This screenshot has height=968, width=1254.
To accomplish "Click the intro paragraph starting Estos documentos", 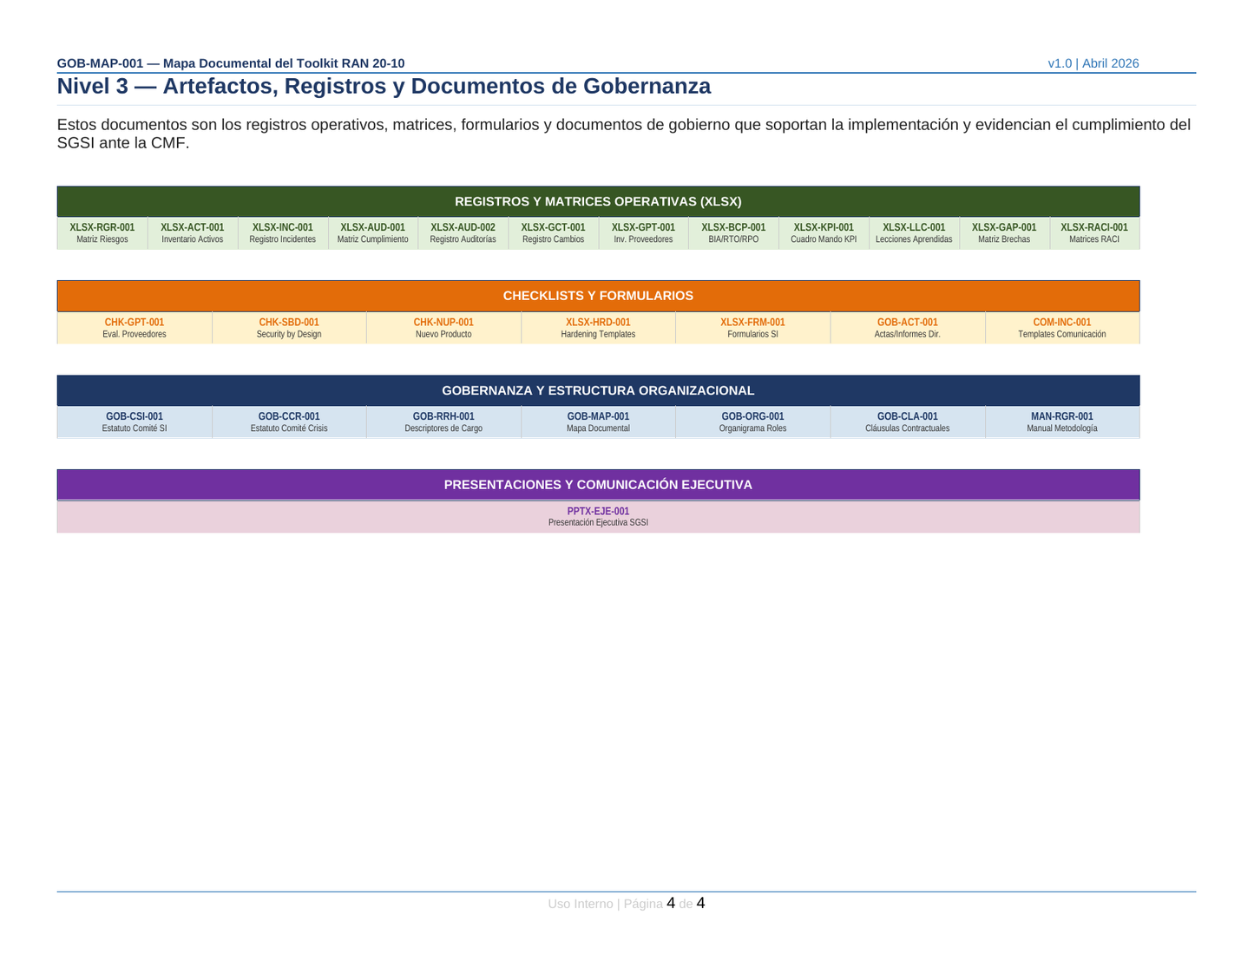I will click(624, 134).
